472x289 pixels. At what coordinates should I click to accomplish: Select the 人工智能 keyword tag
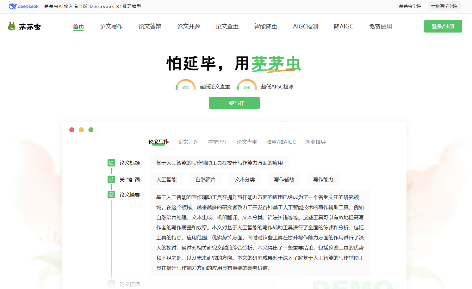166,179
